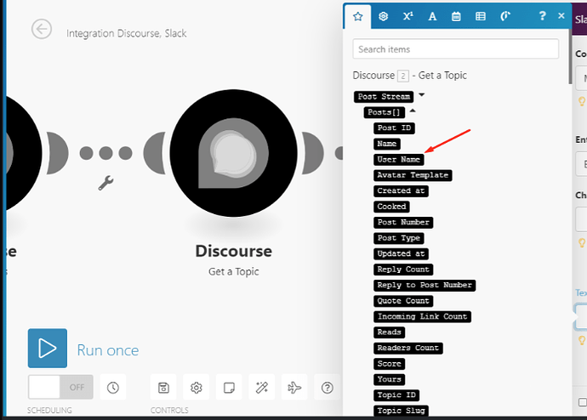Image resolution: width=587 pixels, height=420 pixels.
Task: Switch to array functions table tab
Action: pos(481,16)
